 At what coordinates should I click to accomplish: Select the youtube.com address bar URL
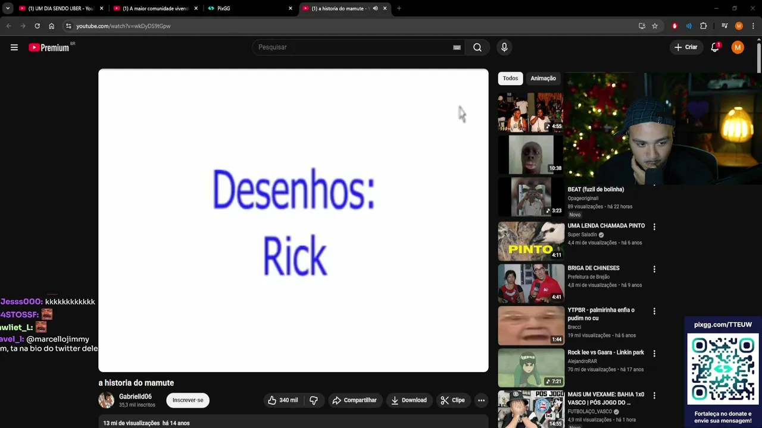click(x=123, y=26)
